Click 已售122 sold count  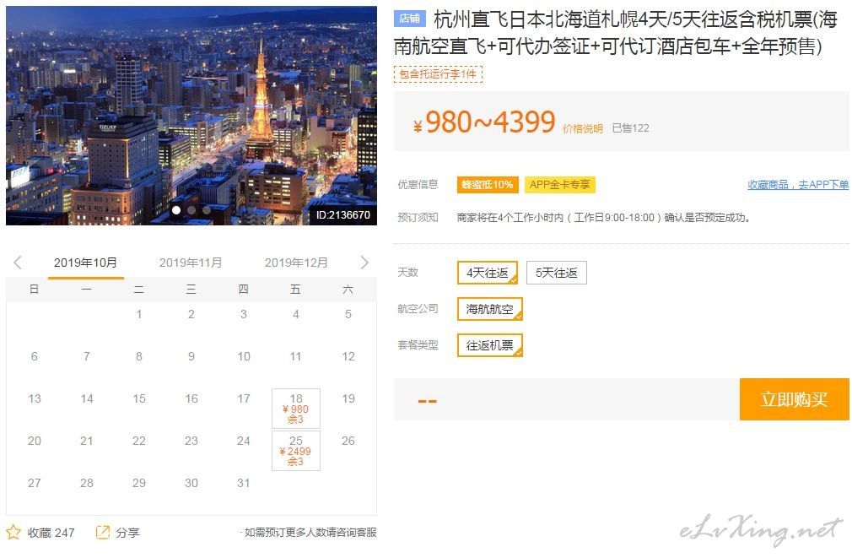point(630,128)
